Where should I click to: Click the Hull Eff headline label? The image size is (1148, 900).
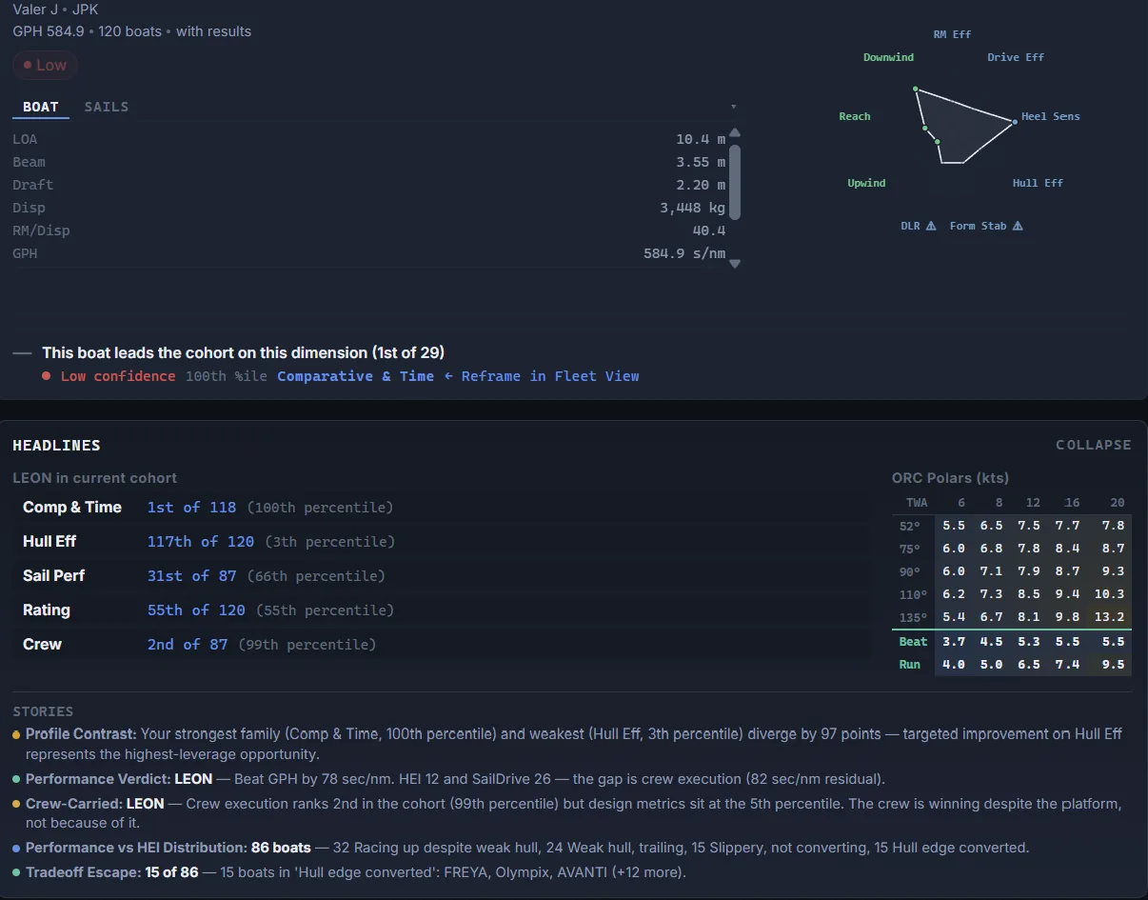49,542
